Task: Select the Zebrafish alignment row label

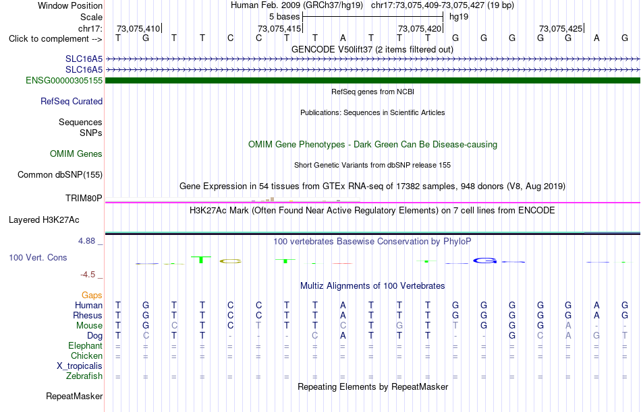Action: tap(84, 376)
